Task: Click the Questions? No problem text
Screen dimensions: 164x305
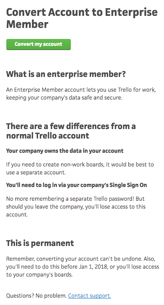Action: coord(37,296)
